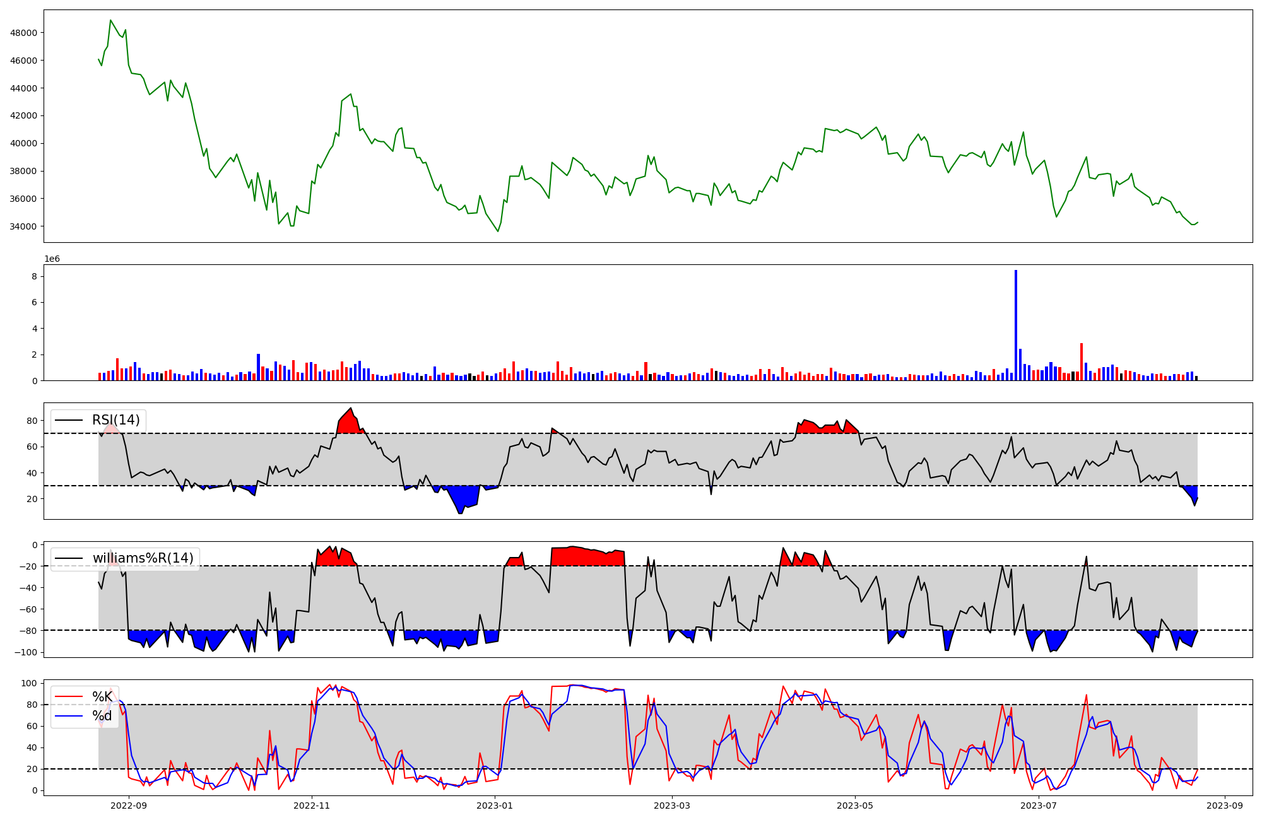This screenshot has height=820, width=1262.
Task: Click the blue %d legend line sample
Action: point(69,716)
